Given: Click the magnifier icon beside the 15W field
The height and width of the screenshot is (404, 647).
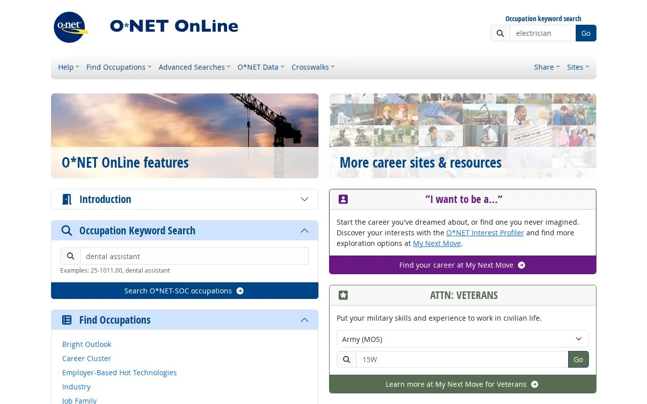Looking at the screenshot, I should [x=347, y=360].
